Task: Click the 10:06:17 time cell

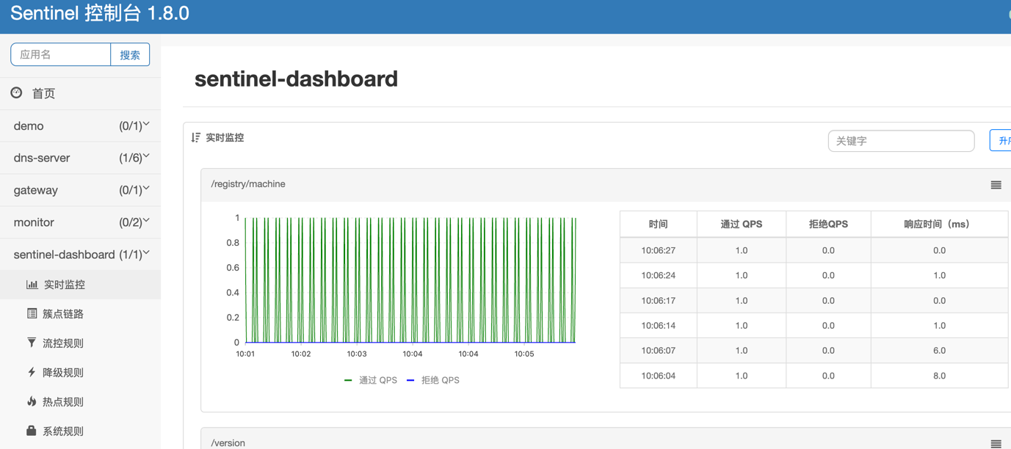Action: (x=658, y=300)
